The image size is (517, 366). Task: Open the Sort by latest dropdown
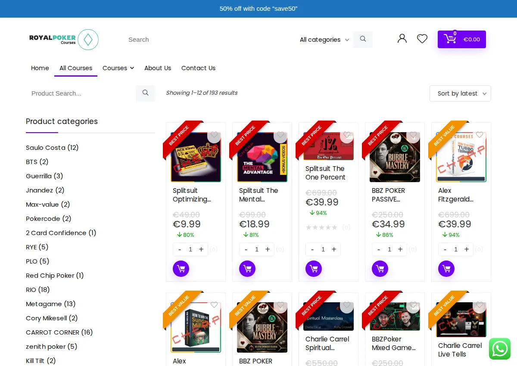click(460, 93)
